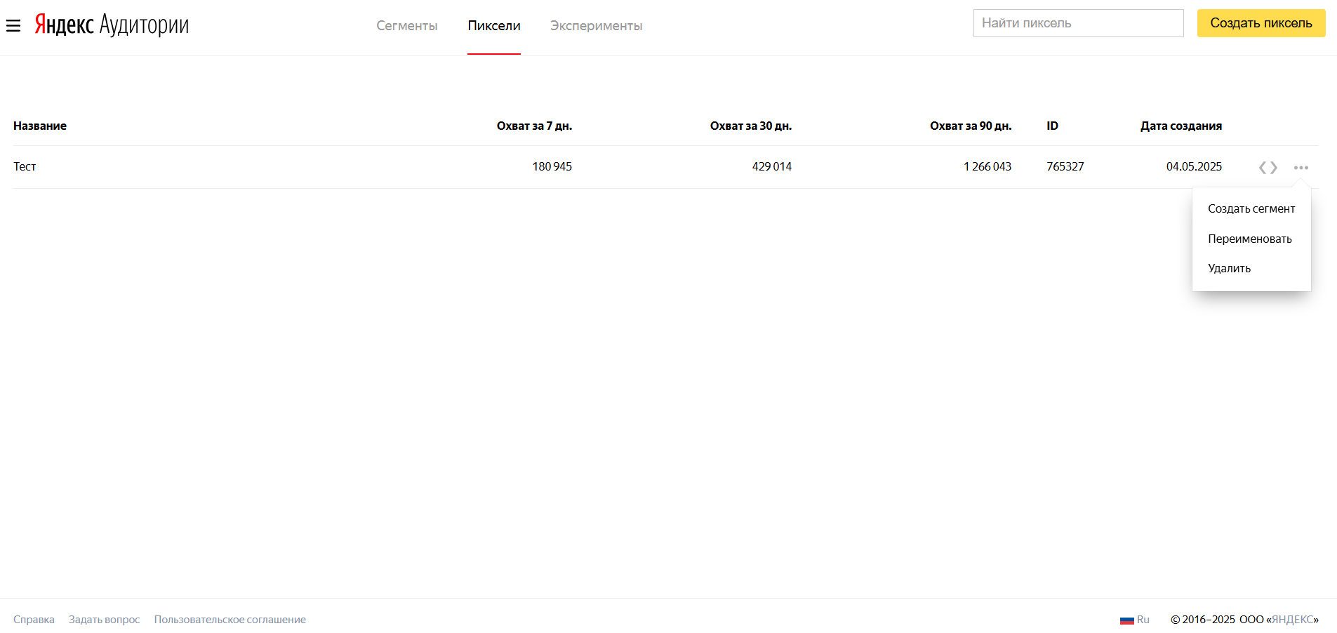Select the Пиксели tab
The width and height of the screenshot is (1337, 633).
click(x=494, y=26)
